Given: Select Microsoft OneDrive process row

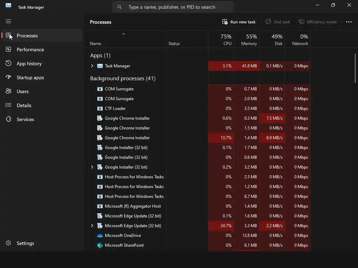Looking at the screenshot, I should 198,236.
